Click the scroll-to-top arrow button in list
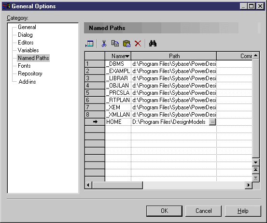Screen dimensions: 267x223 point(255,170)
